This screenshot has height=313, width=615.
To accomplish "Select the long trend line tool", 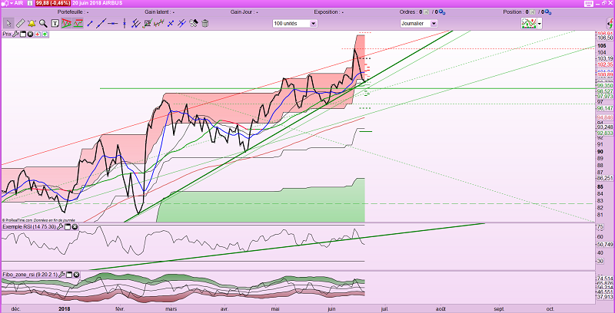I will (x=101, y=23).
